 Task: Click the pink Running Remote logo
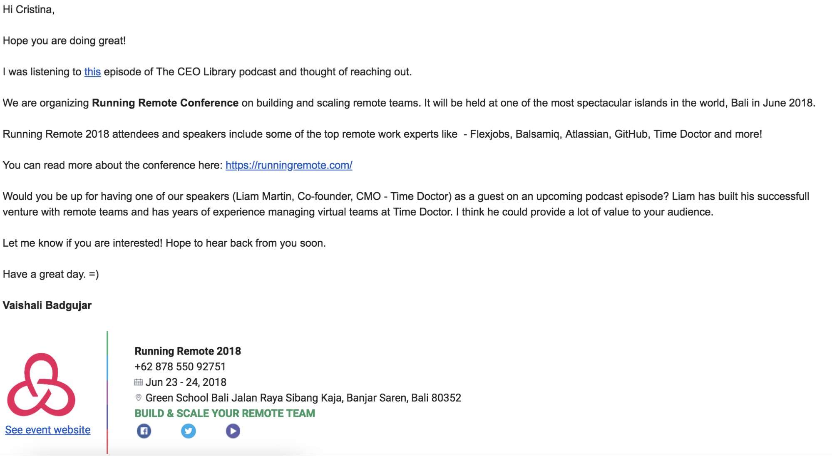click(41, 385)
